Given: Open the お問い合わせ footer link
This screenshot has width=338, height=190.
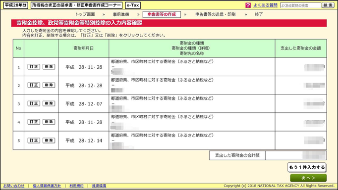Looking at the screenshot, I should (14, 186).
